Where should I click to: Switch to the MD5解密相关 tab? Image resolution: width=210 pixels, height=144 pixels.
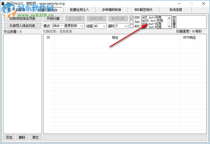tap(143, 10)
